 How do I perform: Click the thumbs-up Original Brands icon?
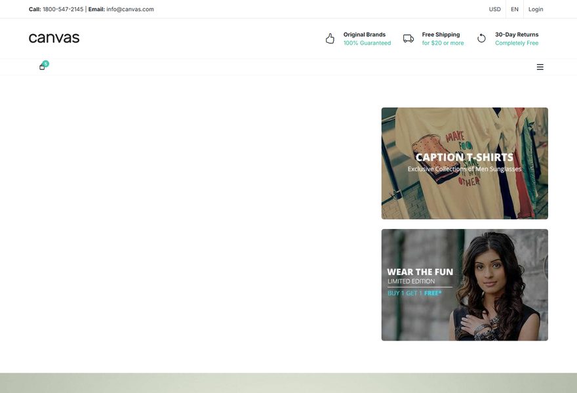(x=330, y=38)
